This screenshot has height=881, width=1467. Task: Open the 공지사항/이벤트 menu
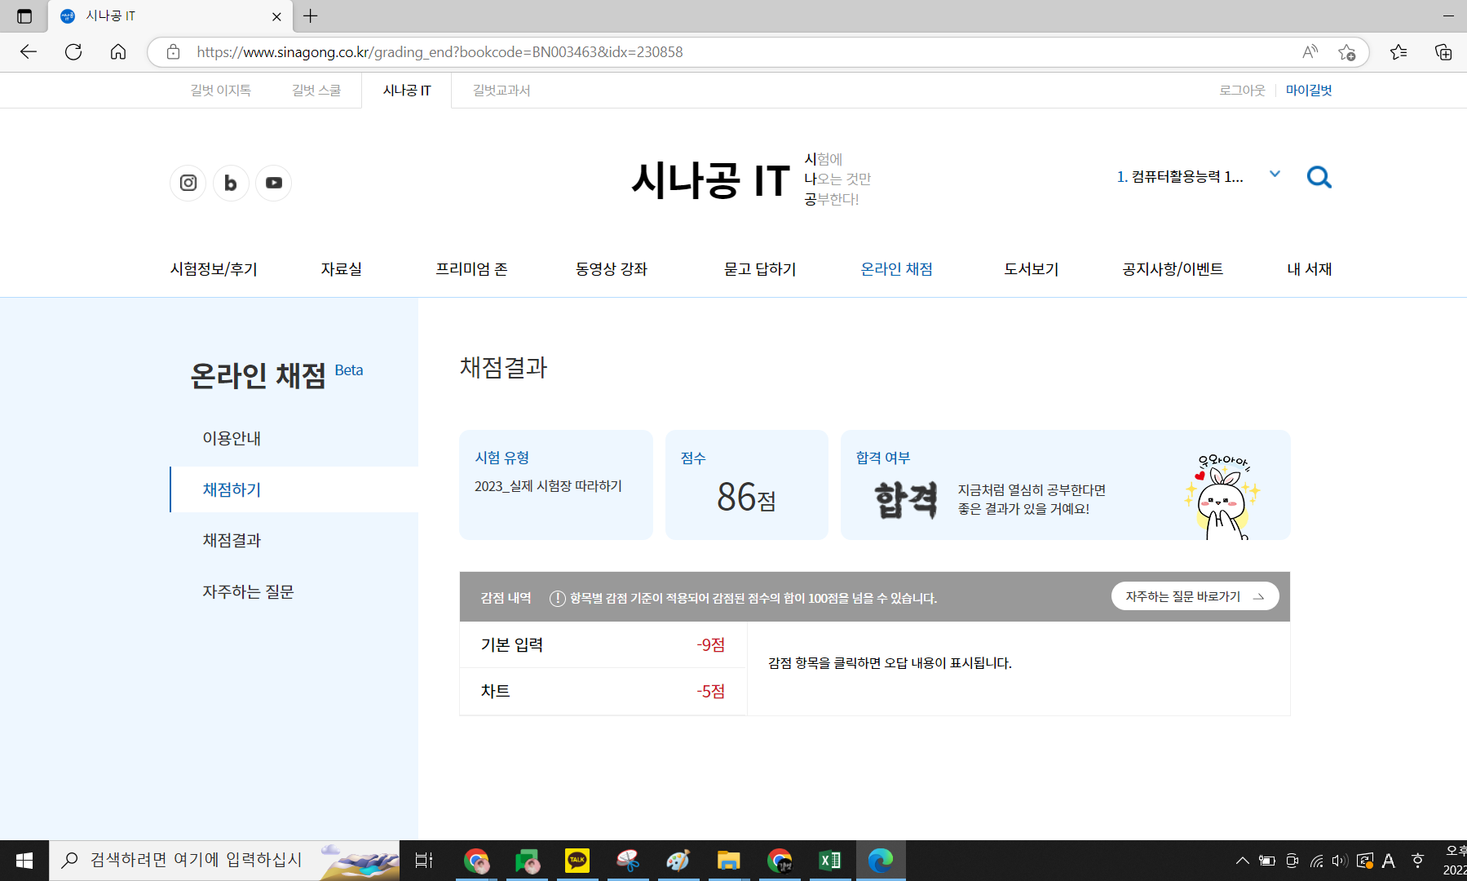pos(1173,269)
